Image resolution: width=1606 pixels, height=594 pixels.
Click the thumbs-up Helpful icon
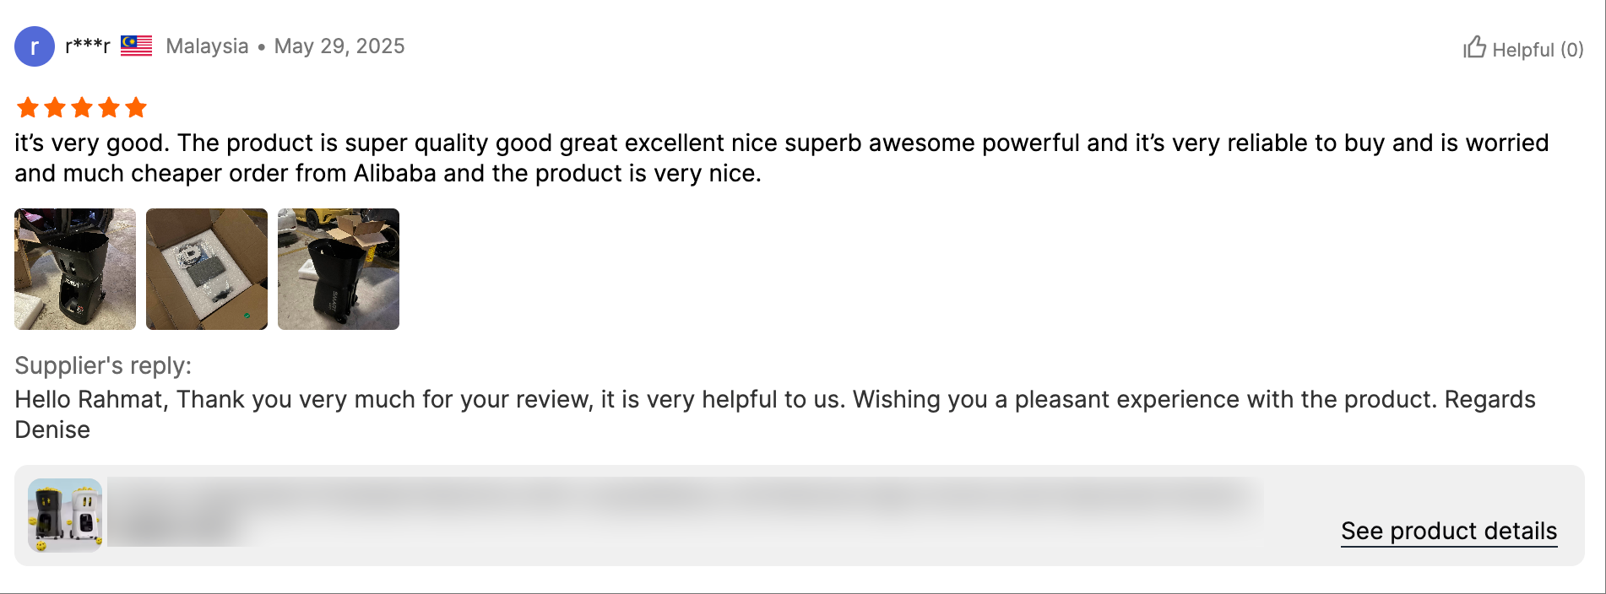(1474, 47)
